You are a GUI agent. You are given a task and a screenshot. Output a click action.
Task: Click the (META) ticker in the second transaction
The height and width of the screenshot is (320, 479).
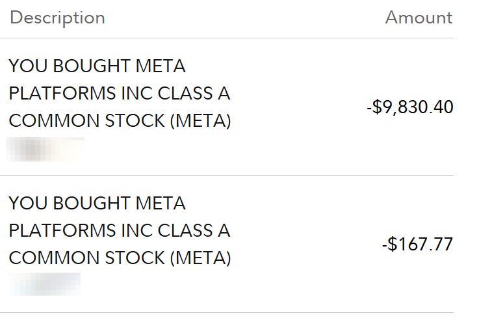pyautogui.click(x=200, y=258)
